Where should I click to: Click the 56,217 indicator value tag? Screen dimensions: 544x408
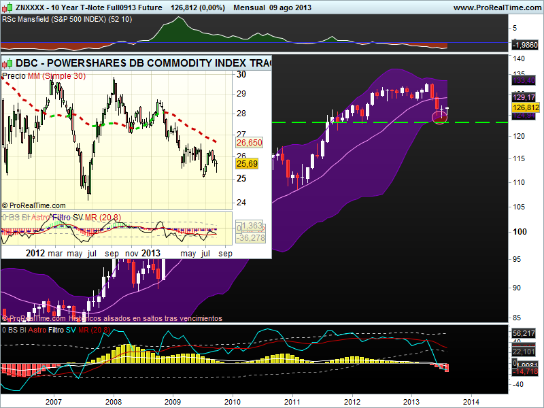[524, 333]
